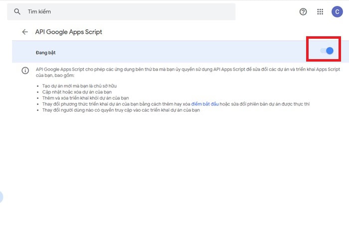This screenshot has width=349, height=225.
Task: Open the help question mark icon
Action: 303,11
